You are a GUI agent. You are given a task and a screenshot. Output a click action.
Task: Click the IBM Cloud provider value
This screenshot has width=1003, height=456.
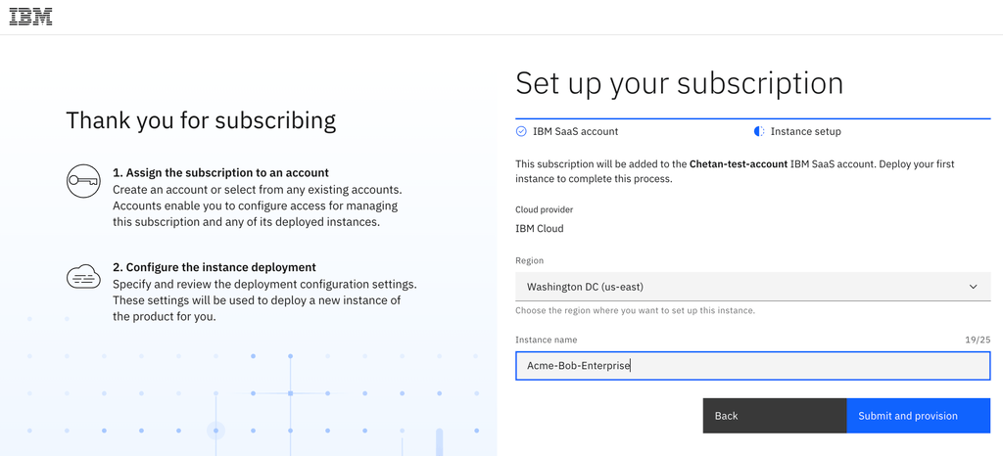[540, 229]
